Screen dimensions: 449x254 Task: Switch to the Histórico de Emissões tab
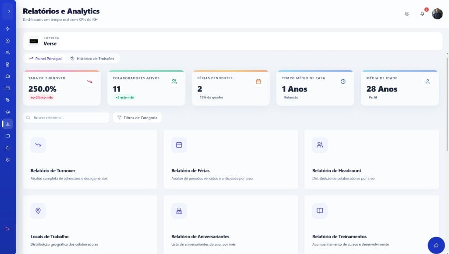pyautogui.click(x=93, y=58)
